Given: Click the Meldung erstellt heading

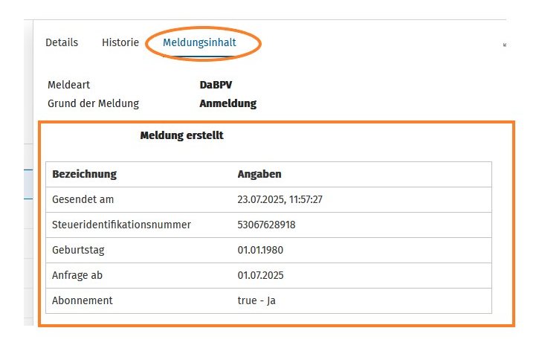Looking at the screenshot, I should 182,135.
